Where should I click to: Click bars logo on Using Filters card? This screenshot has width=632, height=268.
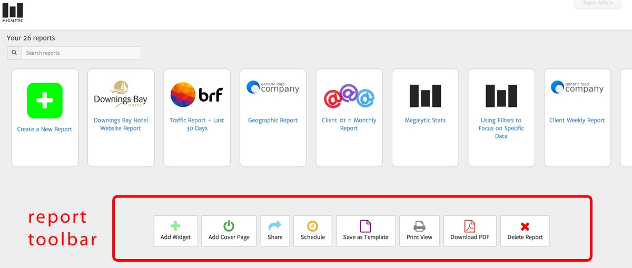pyautogui.click(x=501, y=96)
